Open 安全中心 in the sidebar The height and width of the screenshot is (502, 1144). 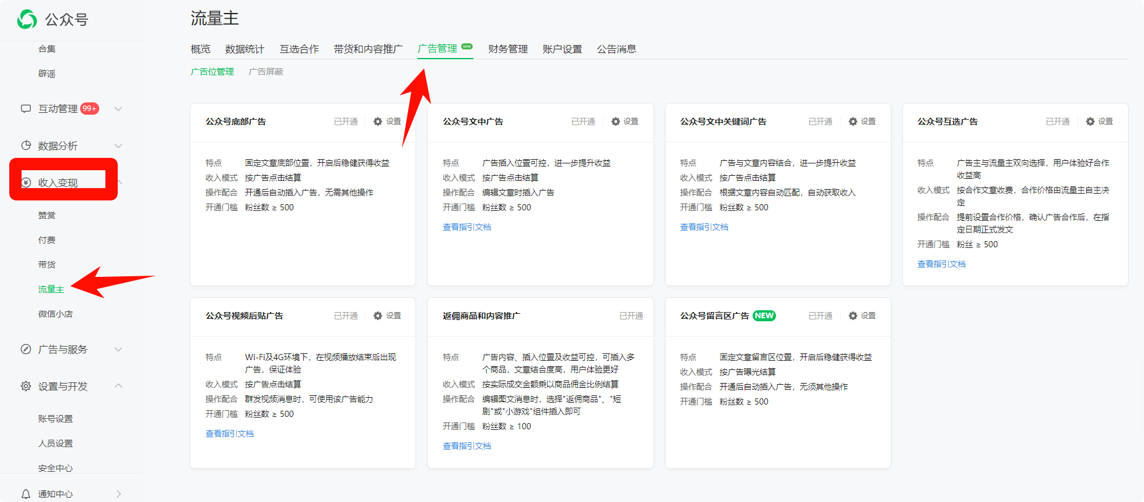[55, 468]
